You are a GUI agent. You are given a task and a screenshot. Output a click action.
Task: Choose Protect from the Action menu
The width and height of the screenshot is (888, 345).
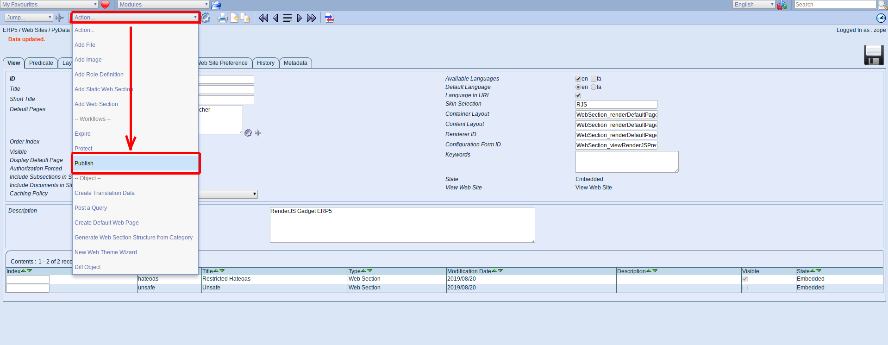[135, 148]
